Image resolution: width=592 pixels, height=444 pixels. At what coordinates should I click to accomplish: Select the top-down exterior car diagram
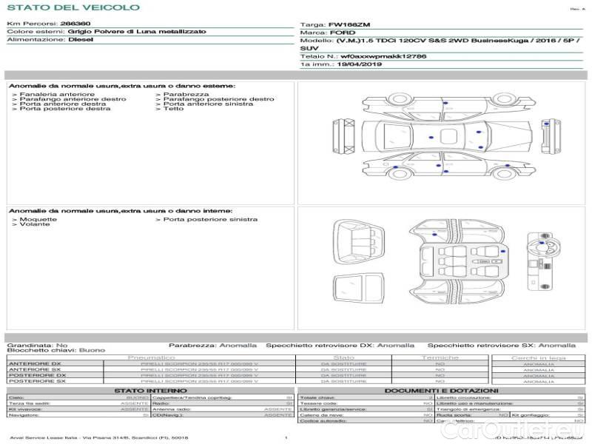coord(447,137)
